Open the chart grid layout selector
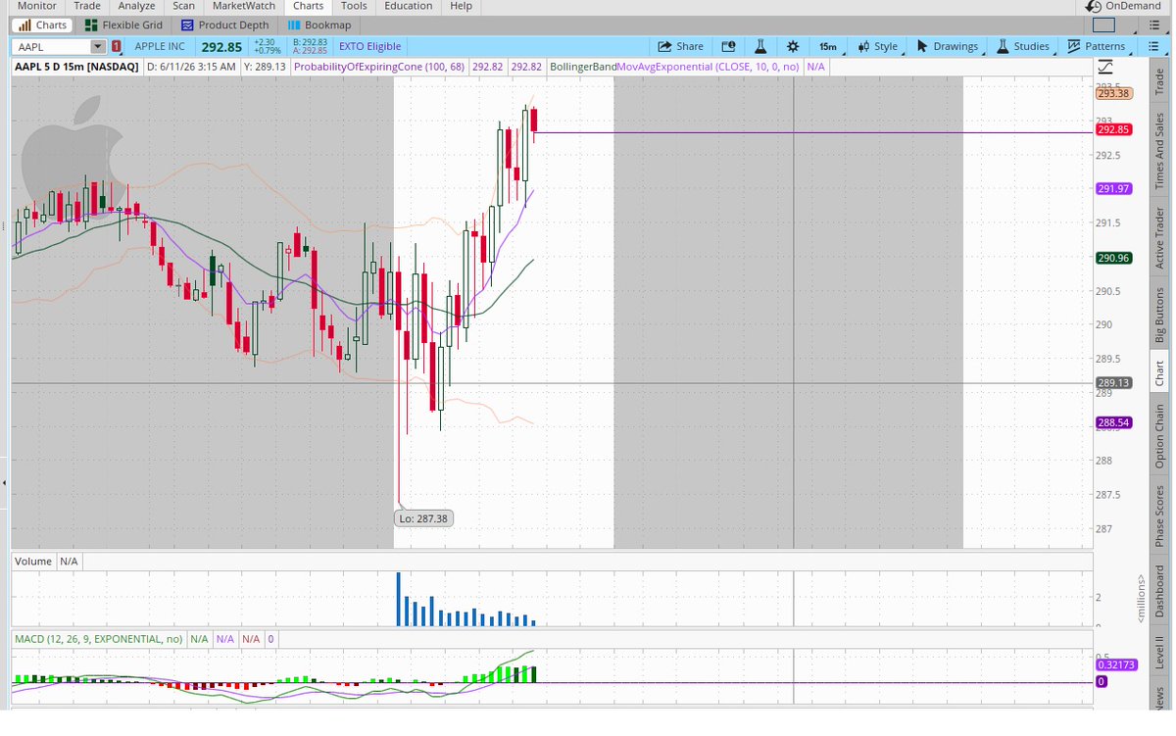This screenshot has height=736, width=1176. pyautogui.click(x=1103, y=25)
